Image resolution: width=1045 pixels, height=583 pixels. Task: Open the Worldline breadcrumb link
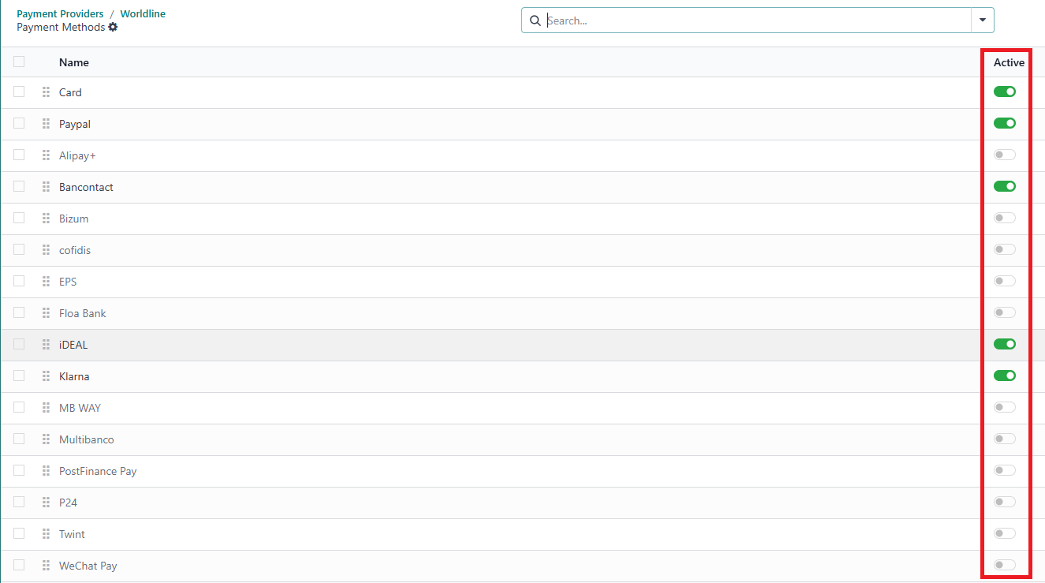pos(143,13)
